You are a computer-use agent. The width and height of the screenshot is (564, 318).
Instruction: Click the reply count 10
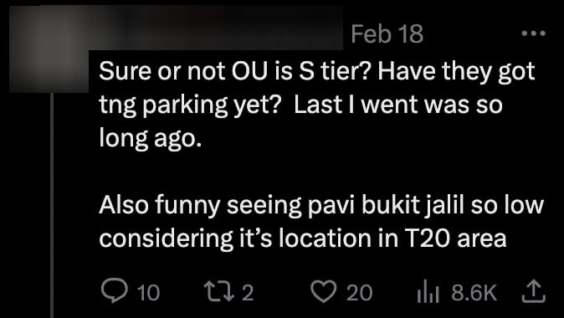tap(149, 293)
